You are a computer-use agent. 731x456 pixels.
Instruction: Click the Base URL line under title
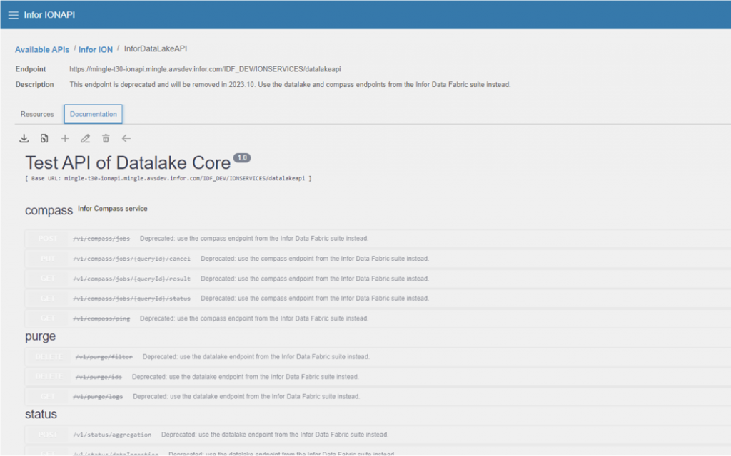168,178
